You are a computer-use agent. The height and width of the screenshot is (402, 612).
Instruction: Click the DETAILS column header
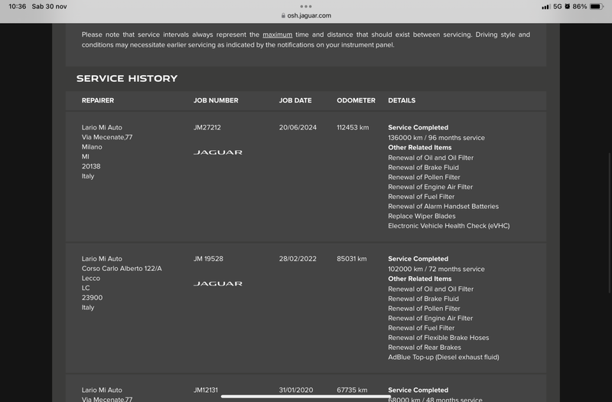tap(402, 100)
